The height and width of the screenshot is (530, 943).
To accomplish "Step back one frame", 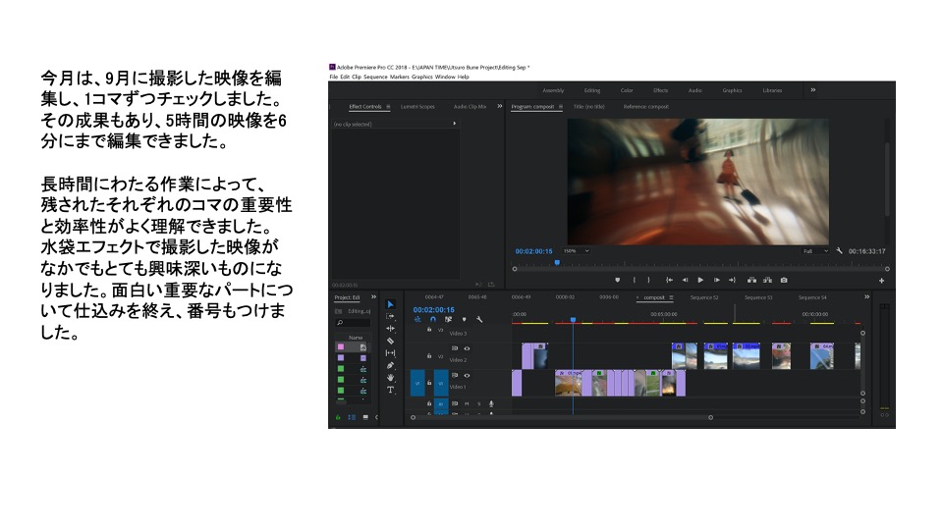I will coord(685,280).
